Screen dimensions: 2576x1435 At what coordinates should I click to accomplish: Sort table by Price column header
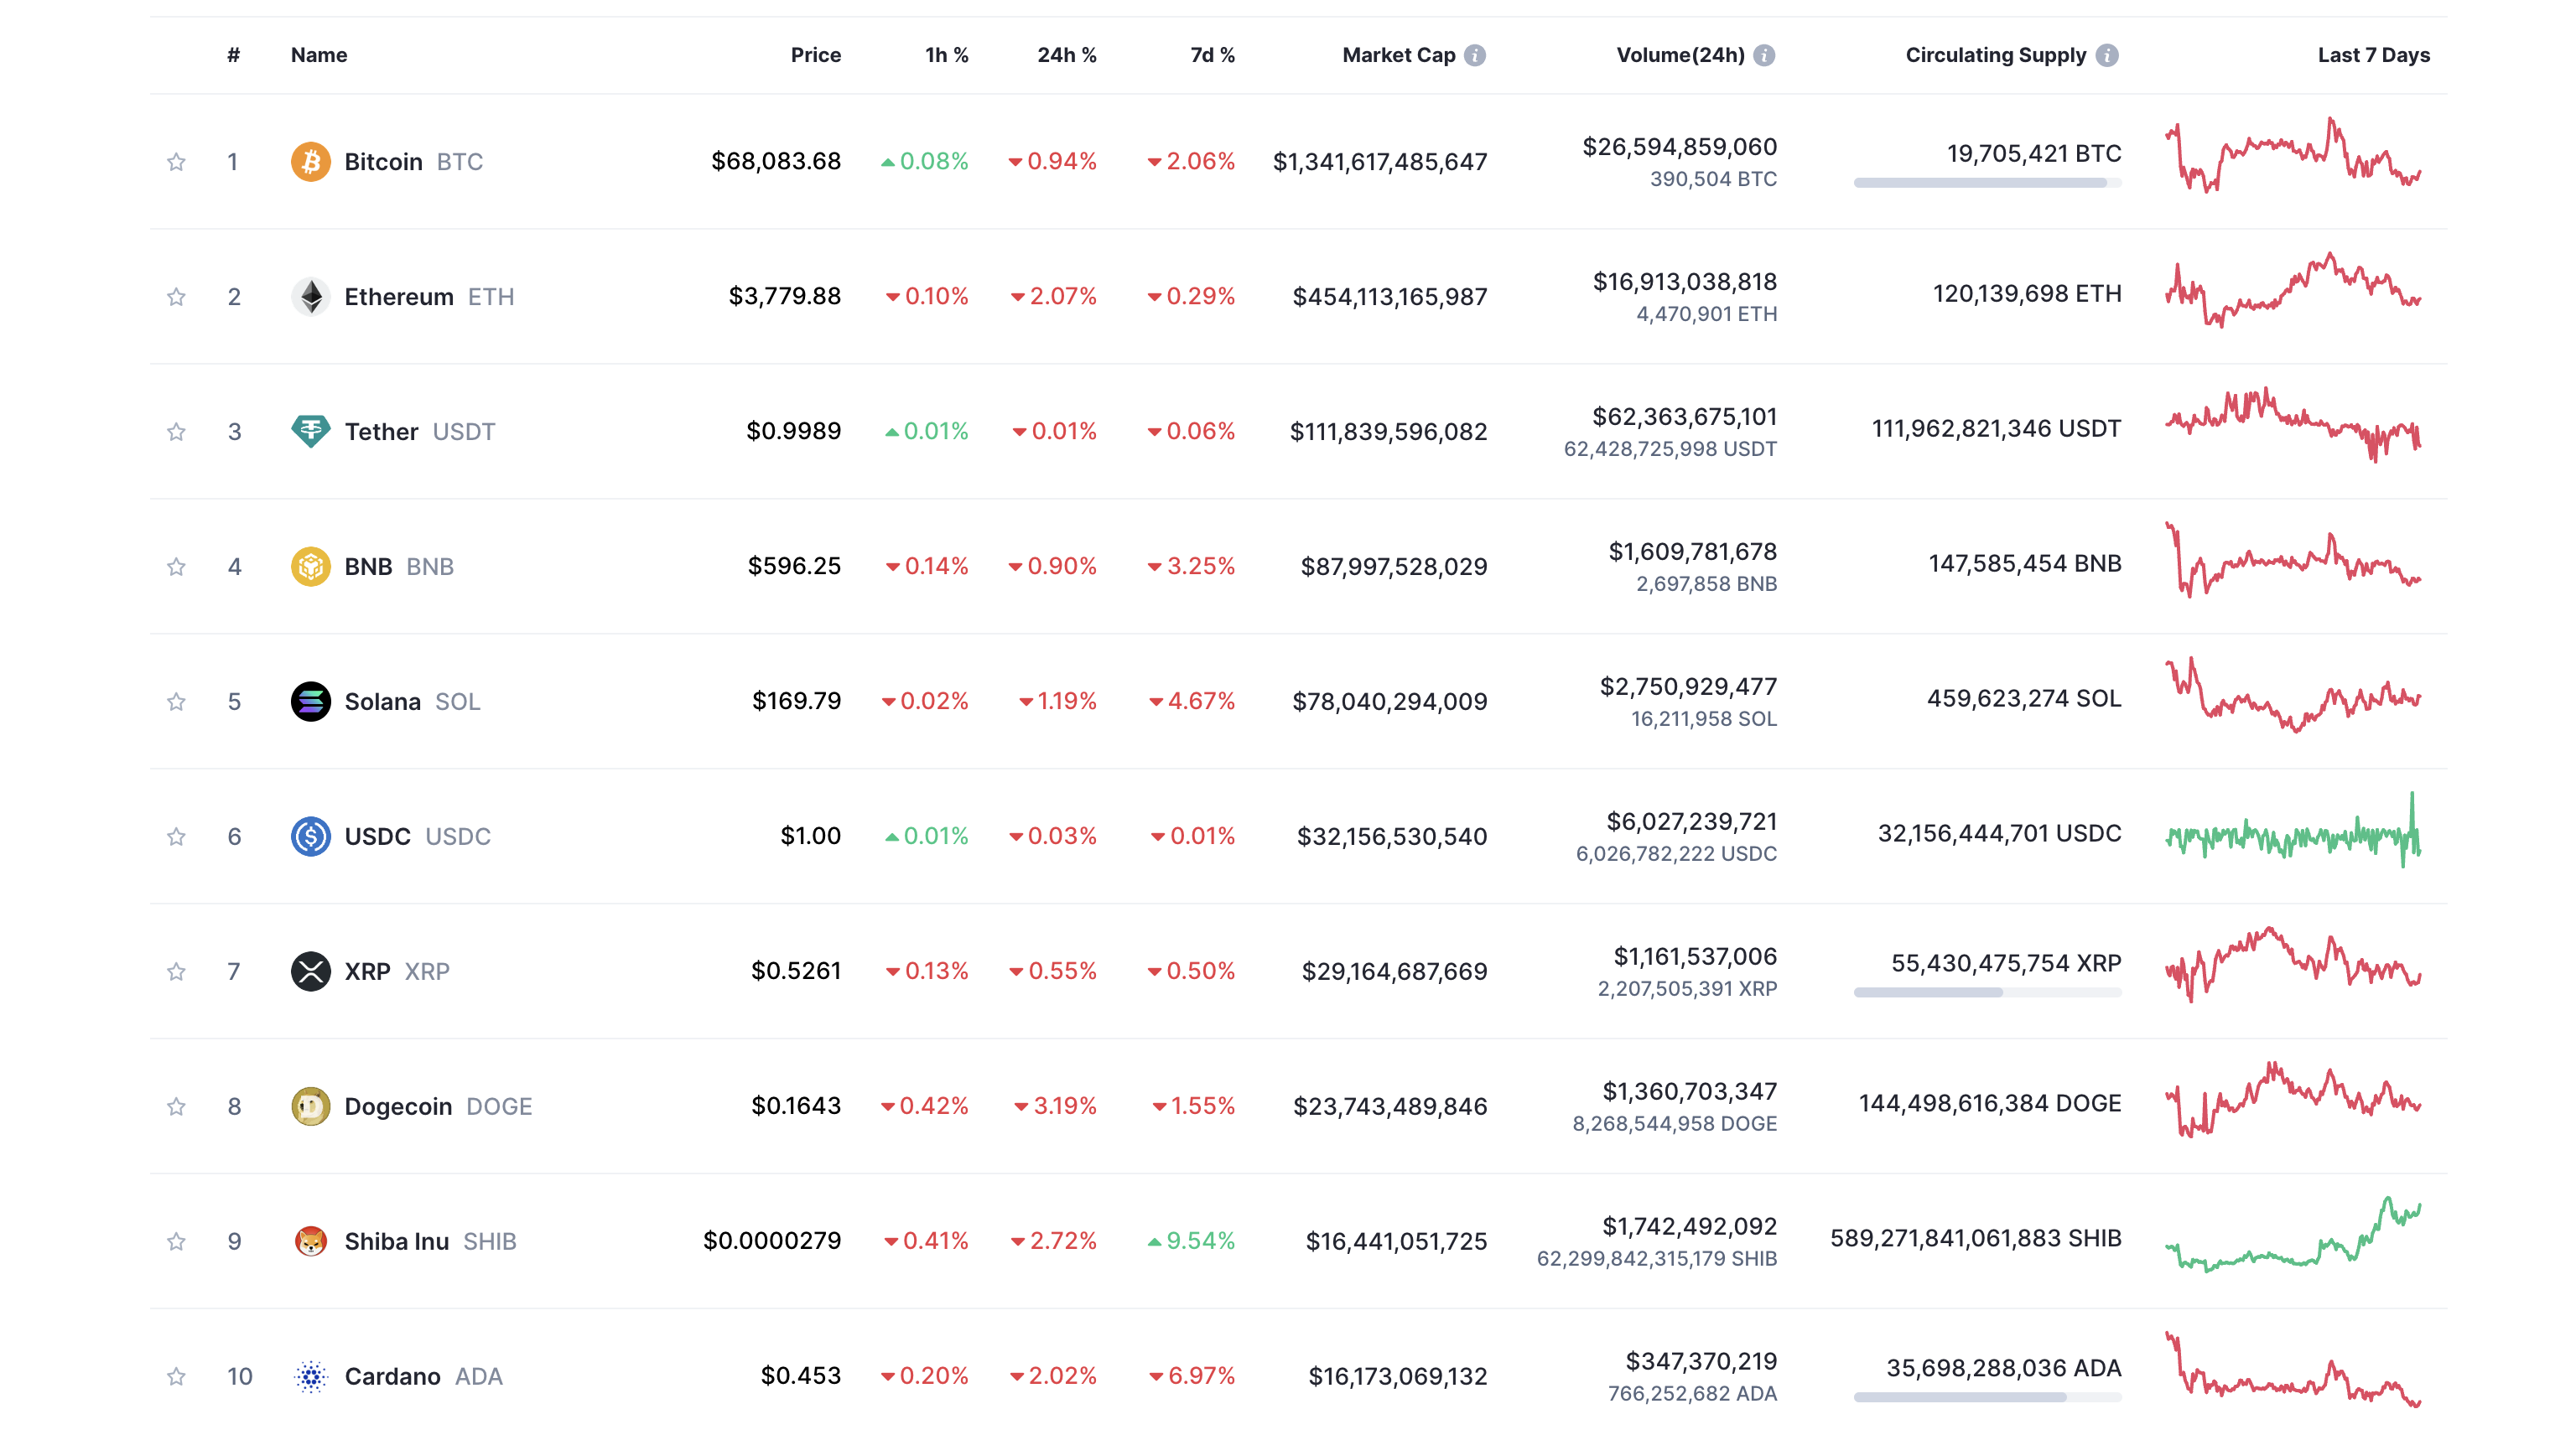815,55
